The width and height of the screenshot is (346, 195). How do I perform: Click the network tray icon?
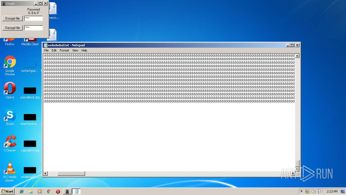(307, 191)
